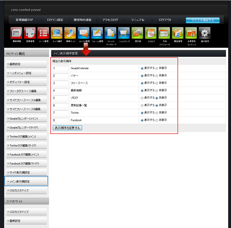Click the サイトを確認する button
231x228 pixels.
[x=202, y=20]
